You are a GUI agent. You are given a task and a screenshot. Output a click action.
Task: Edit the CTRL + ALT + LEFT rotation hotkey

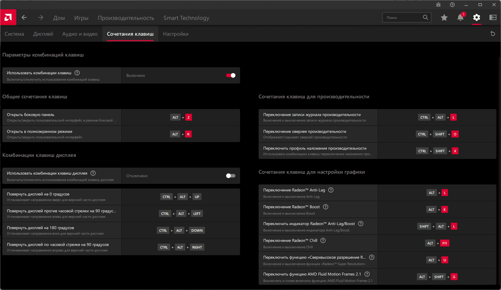pyautogui.click(x=181, y=214)
